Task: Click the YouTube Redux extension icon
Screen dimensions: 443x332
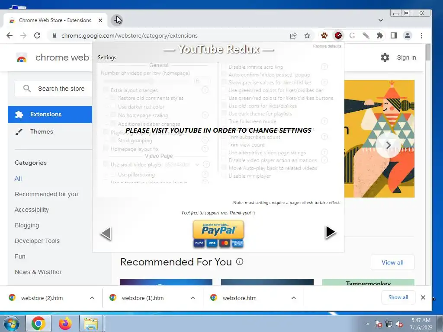Action: [338, 35]
